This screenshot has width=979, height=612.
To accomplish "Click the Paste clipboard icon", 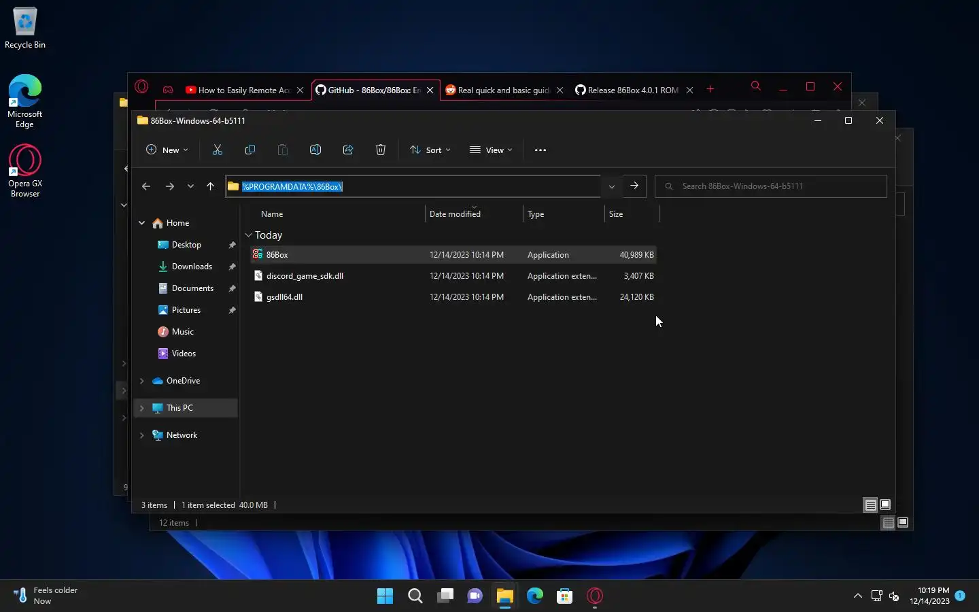I will pos(283,150).
